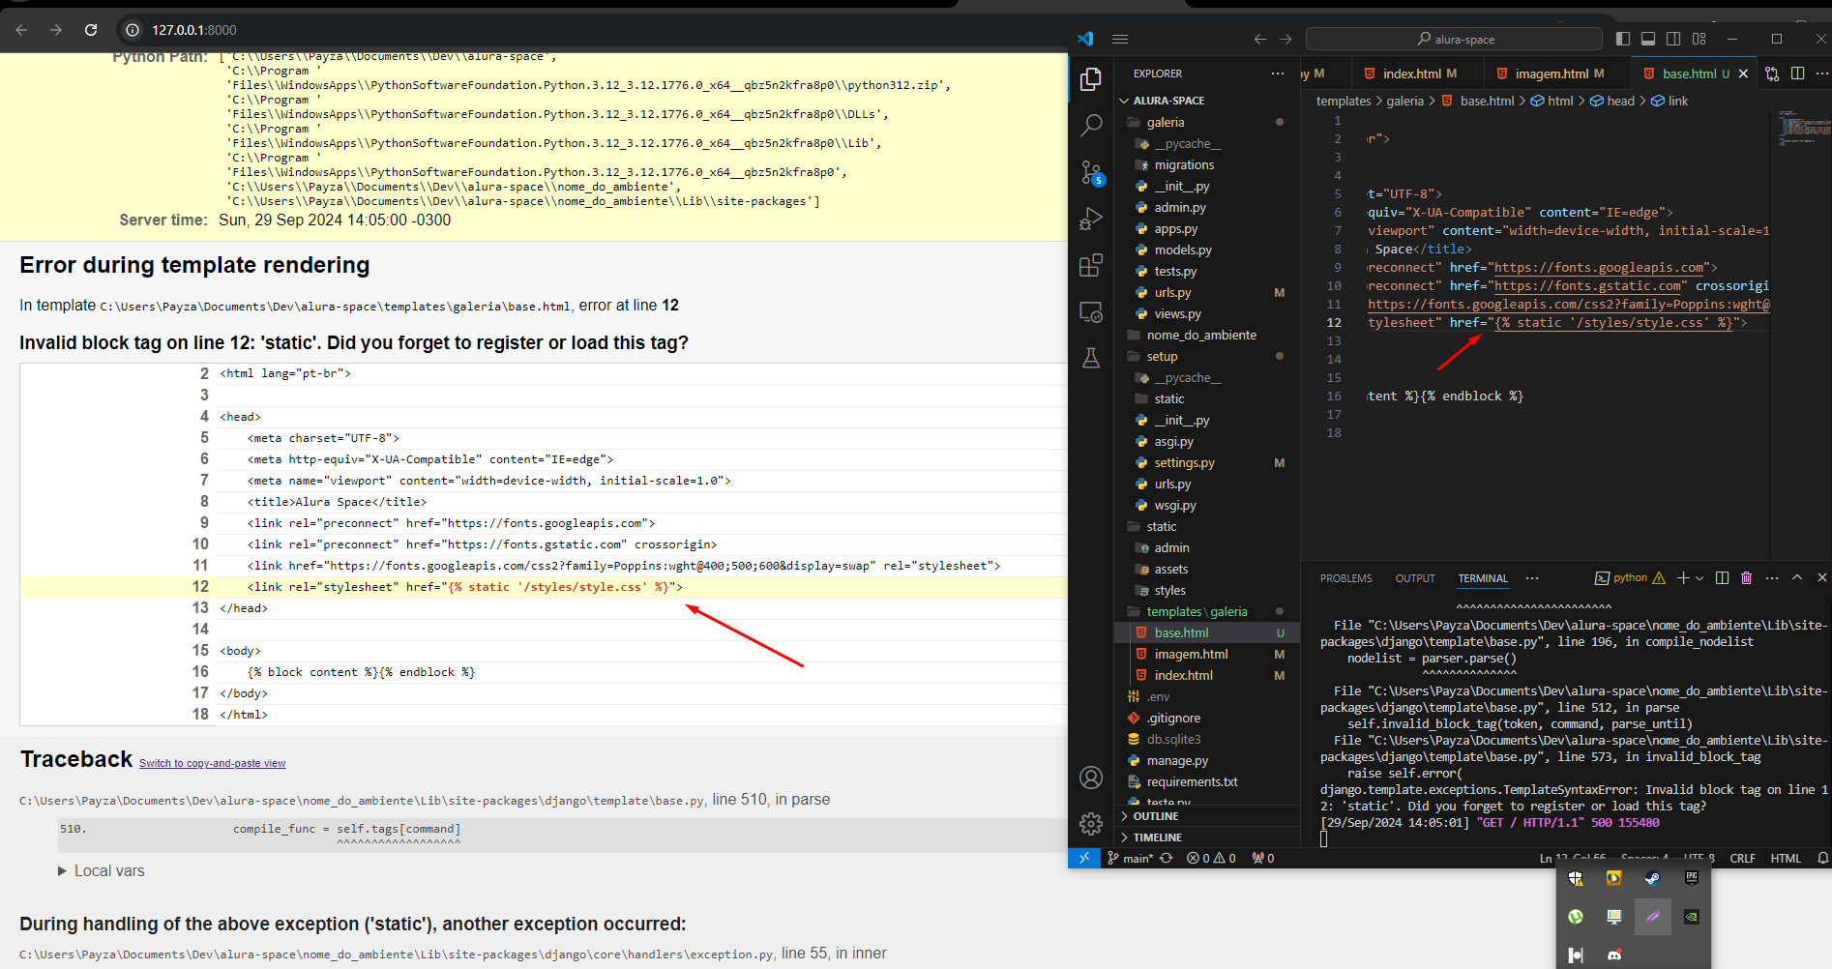Switch to the OUTPUT panel tab

[x=1415, y=578]
